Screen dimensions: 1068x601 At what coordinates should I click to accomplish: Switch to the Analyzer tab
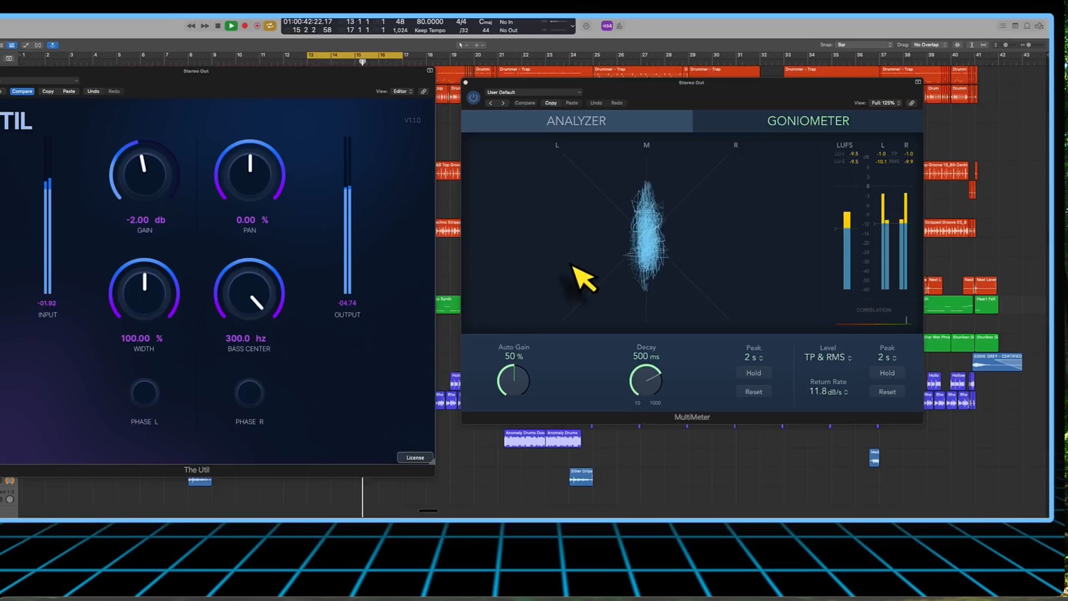[x=576, y=121]
